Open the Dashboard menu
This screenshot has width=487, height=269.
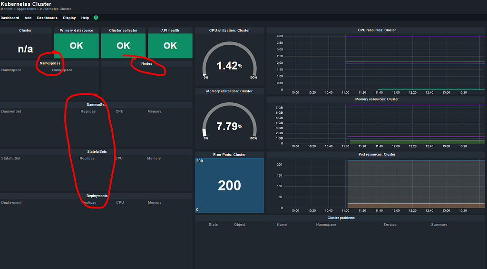(x=10, y=18)
